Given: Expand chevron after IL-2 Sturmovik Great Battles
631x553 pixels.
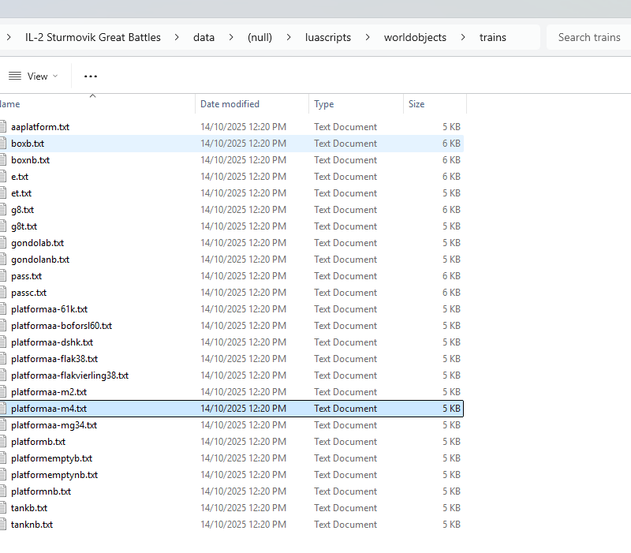Looking at the screenshot, I should click(x=177, y=37).
